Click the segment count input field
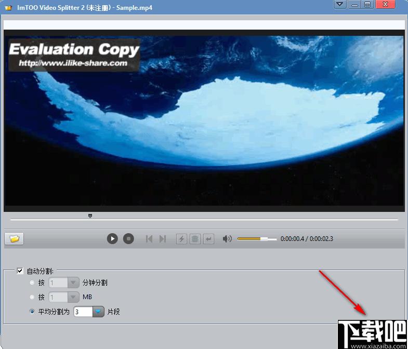This screenshot has width=408, height=349. click(83, 312)
